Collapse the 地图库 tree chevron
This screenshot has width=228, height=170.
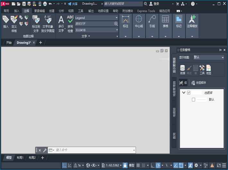coord(184,93)
